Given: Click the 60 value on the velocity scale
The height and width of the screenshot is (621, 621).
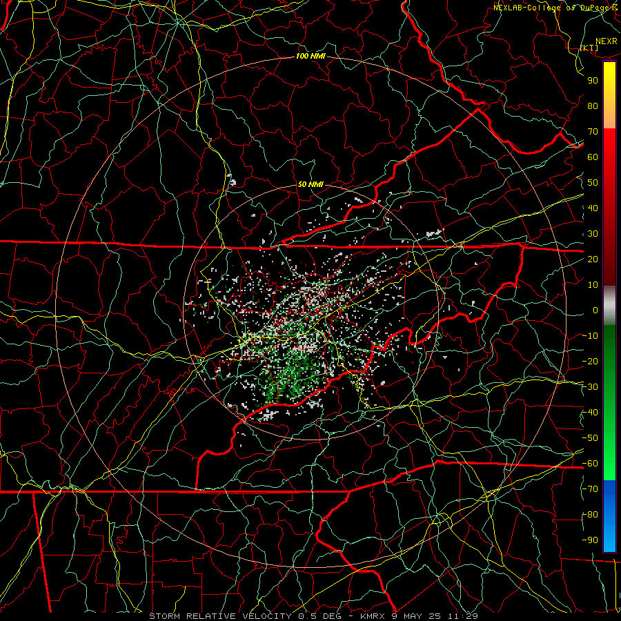Looking at the screenshot, I should coord(593,157).
